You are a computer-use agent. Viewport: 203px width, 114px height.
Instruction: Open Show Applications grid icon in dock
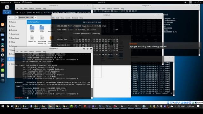(3, 80)
